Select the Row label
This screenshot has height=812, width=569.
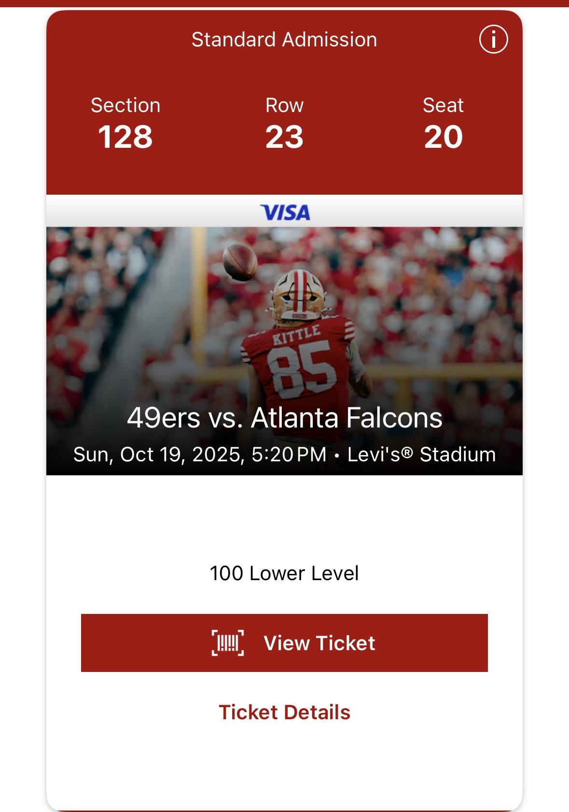[x=284, y=105]
